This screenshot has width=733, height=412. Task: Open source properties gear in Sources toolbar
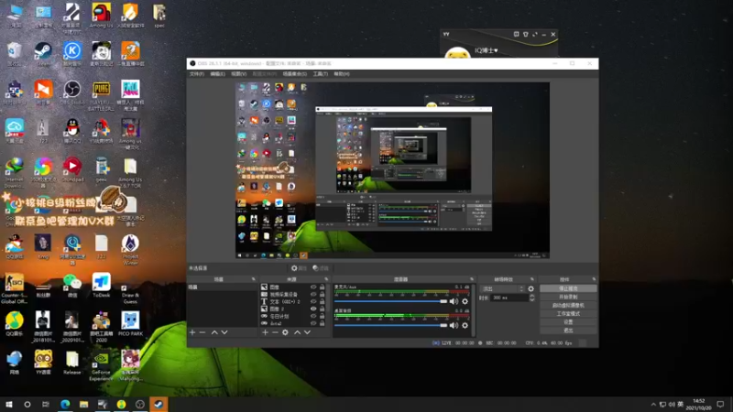[x=285, y=332]
